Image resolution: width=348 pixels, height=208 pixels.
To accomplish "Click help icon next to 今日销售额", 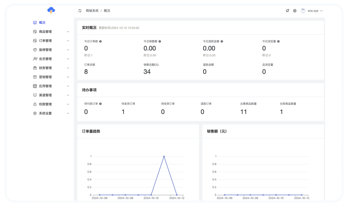I will [160, 41].
